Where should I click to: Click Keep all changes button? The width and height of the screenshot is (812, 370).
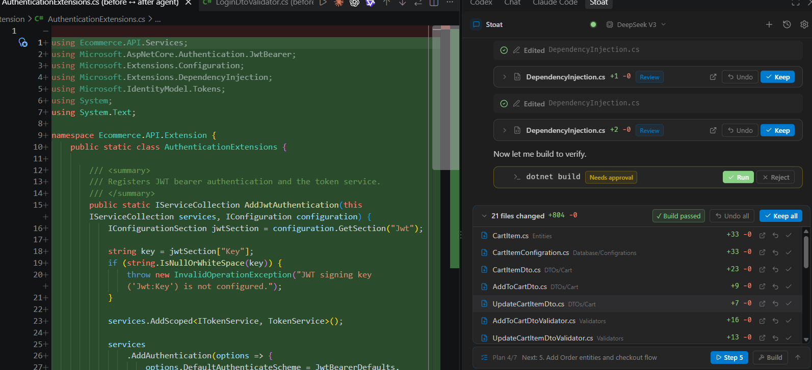click(x=780, y=216)
